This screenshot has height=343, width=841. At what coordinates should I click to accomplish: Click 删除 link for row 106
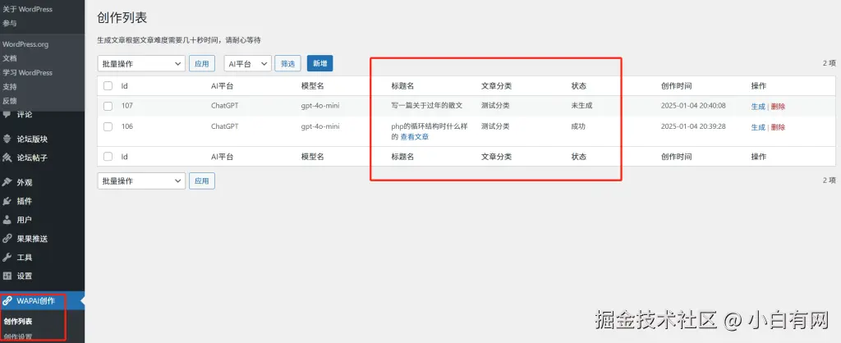tap(778, 127)
